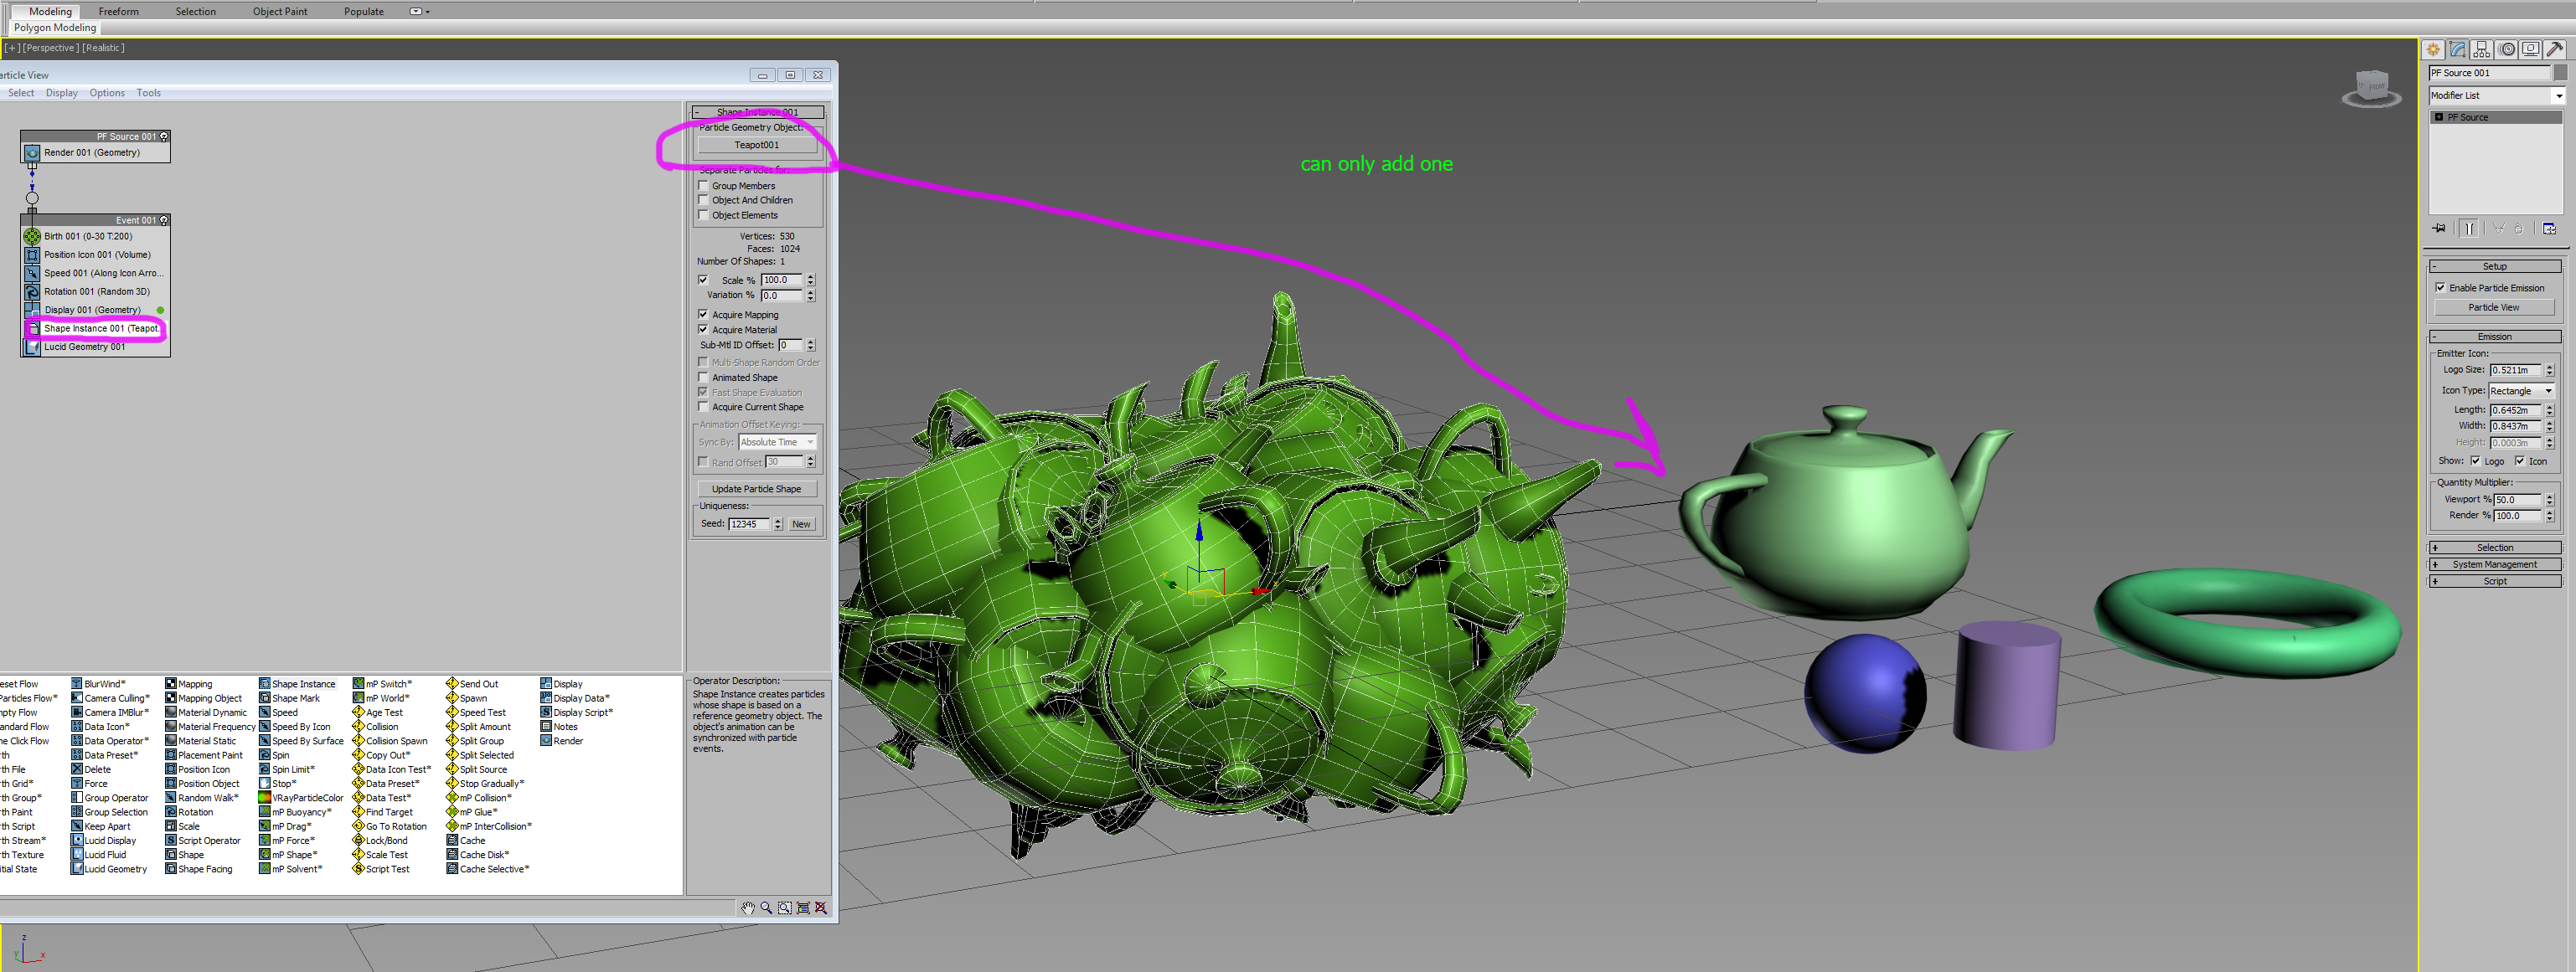Click the Teapot001 geometry object button
Image resolution: width=2576 pixels, height=972 pixels.
tap(756, 145)
